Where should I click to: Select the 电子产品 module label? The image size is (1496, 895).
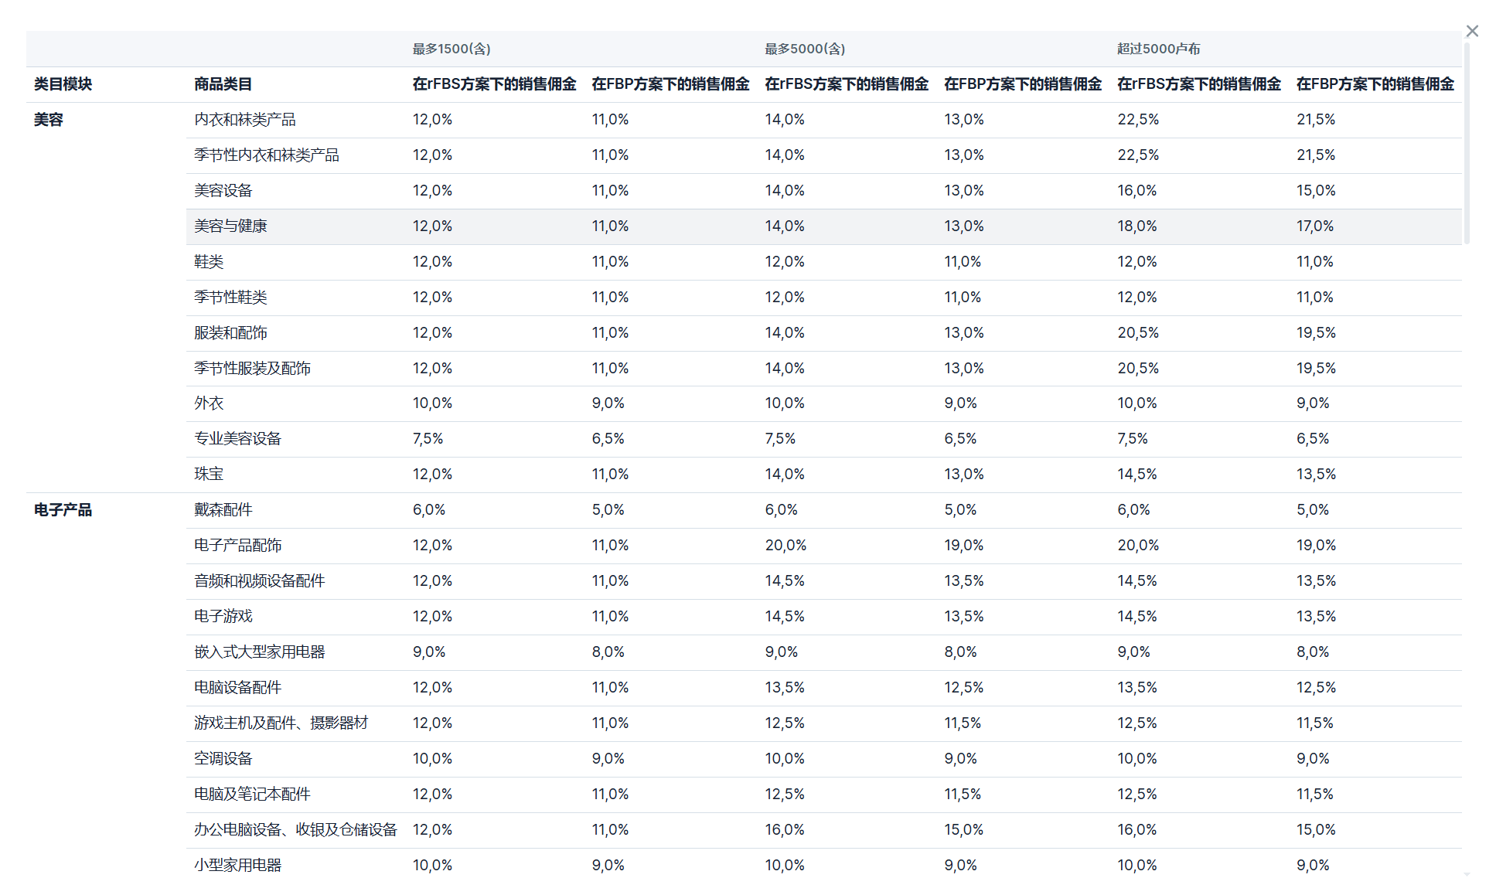coord(63,510)
